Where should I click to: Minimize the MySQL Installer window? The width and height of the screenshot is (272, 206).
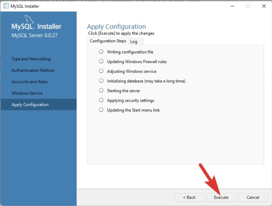pos(233,6)
